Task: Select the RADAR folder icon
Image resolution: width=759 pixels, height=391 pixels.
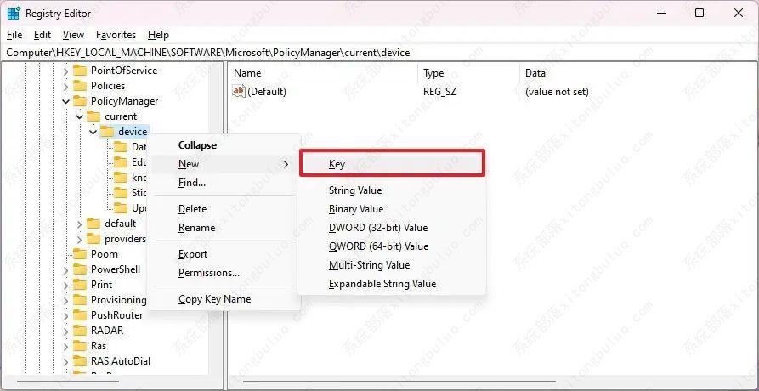Action: coord(80,331)
